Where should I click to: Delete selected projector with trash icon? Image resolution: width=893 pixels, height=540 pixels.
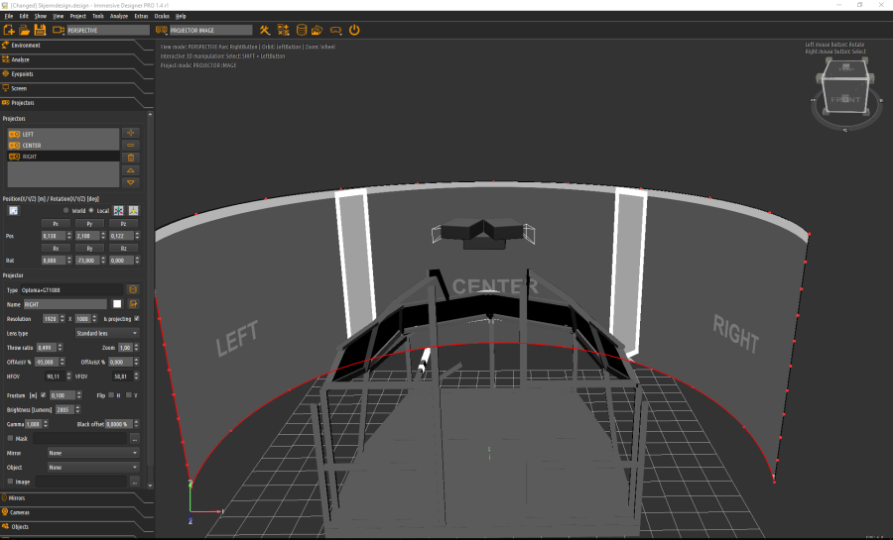131,158
